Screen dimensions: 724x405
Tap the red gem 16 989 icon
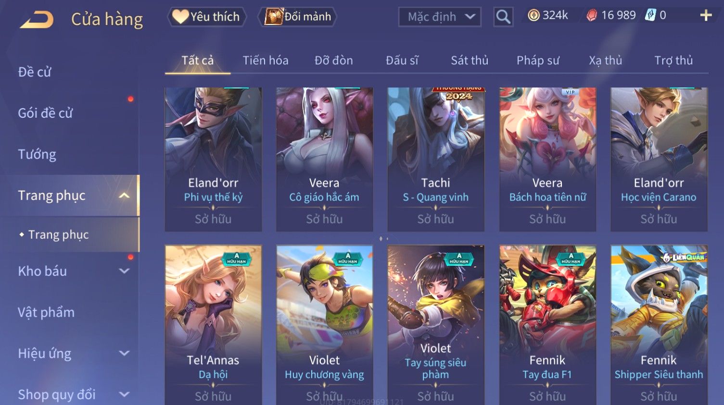click(x=592, y=15)
